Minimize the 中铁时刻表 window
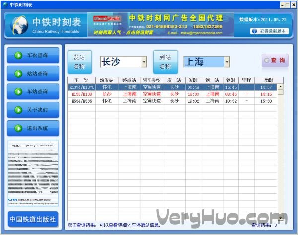The width and height of the screenshot is (298, 235). click(x=283, y=5)
